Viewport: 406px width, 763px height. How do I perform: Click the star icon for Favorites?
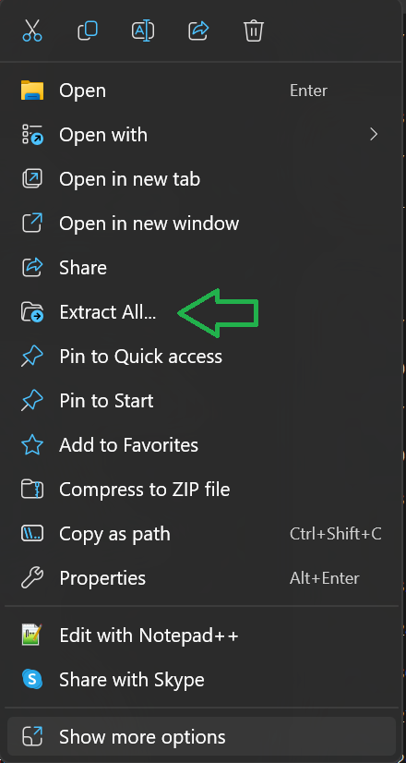[x=32, y=445]
